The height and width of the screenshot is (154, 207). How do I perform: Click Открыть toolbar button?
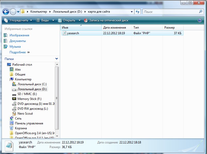point(67,20)
